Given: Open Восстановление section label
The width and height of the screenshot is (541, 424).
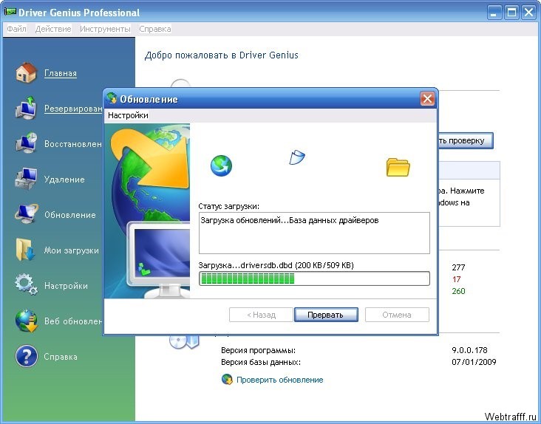Looking at the screenshot, I should click(73, 144).
